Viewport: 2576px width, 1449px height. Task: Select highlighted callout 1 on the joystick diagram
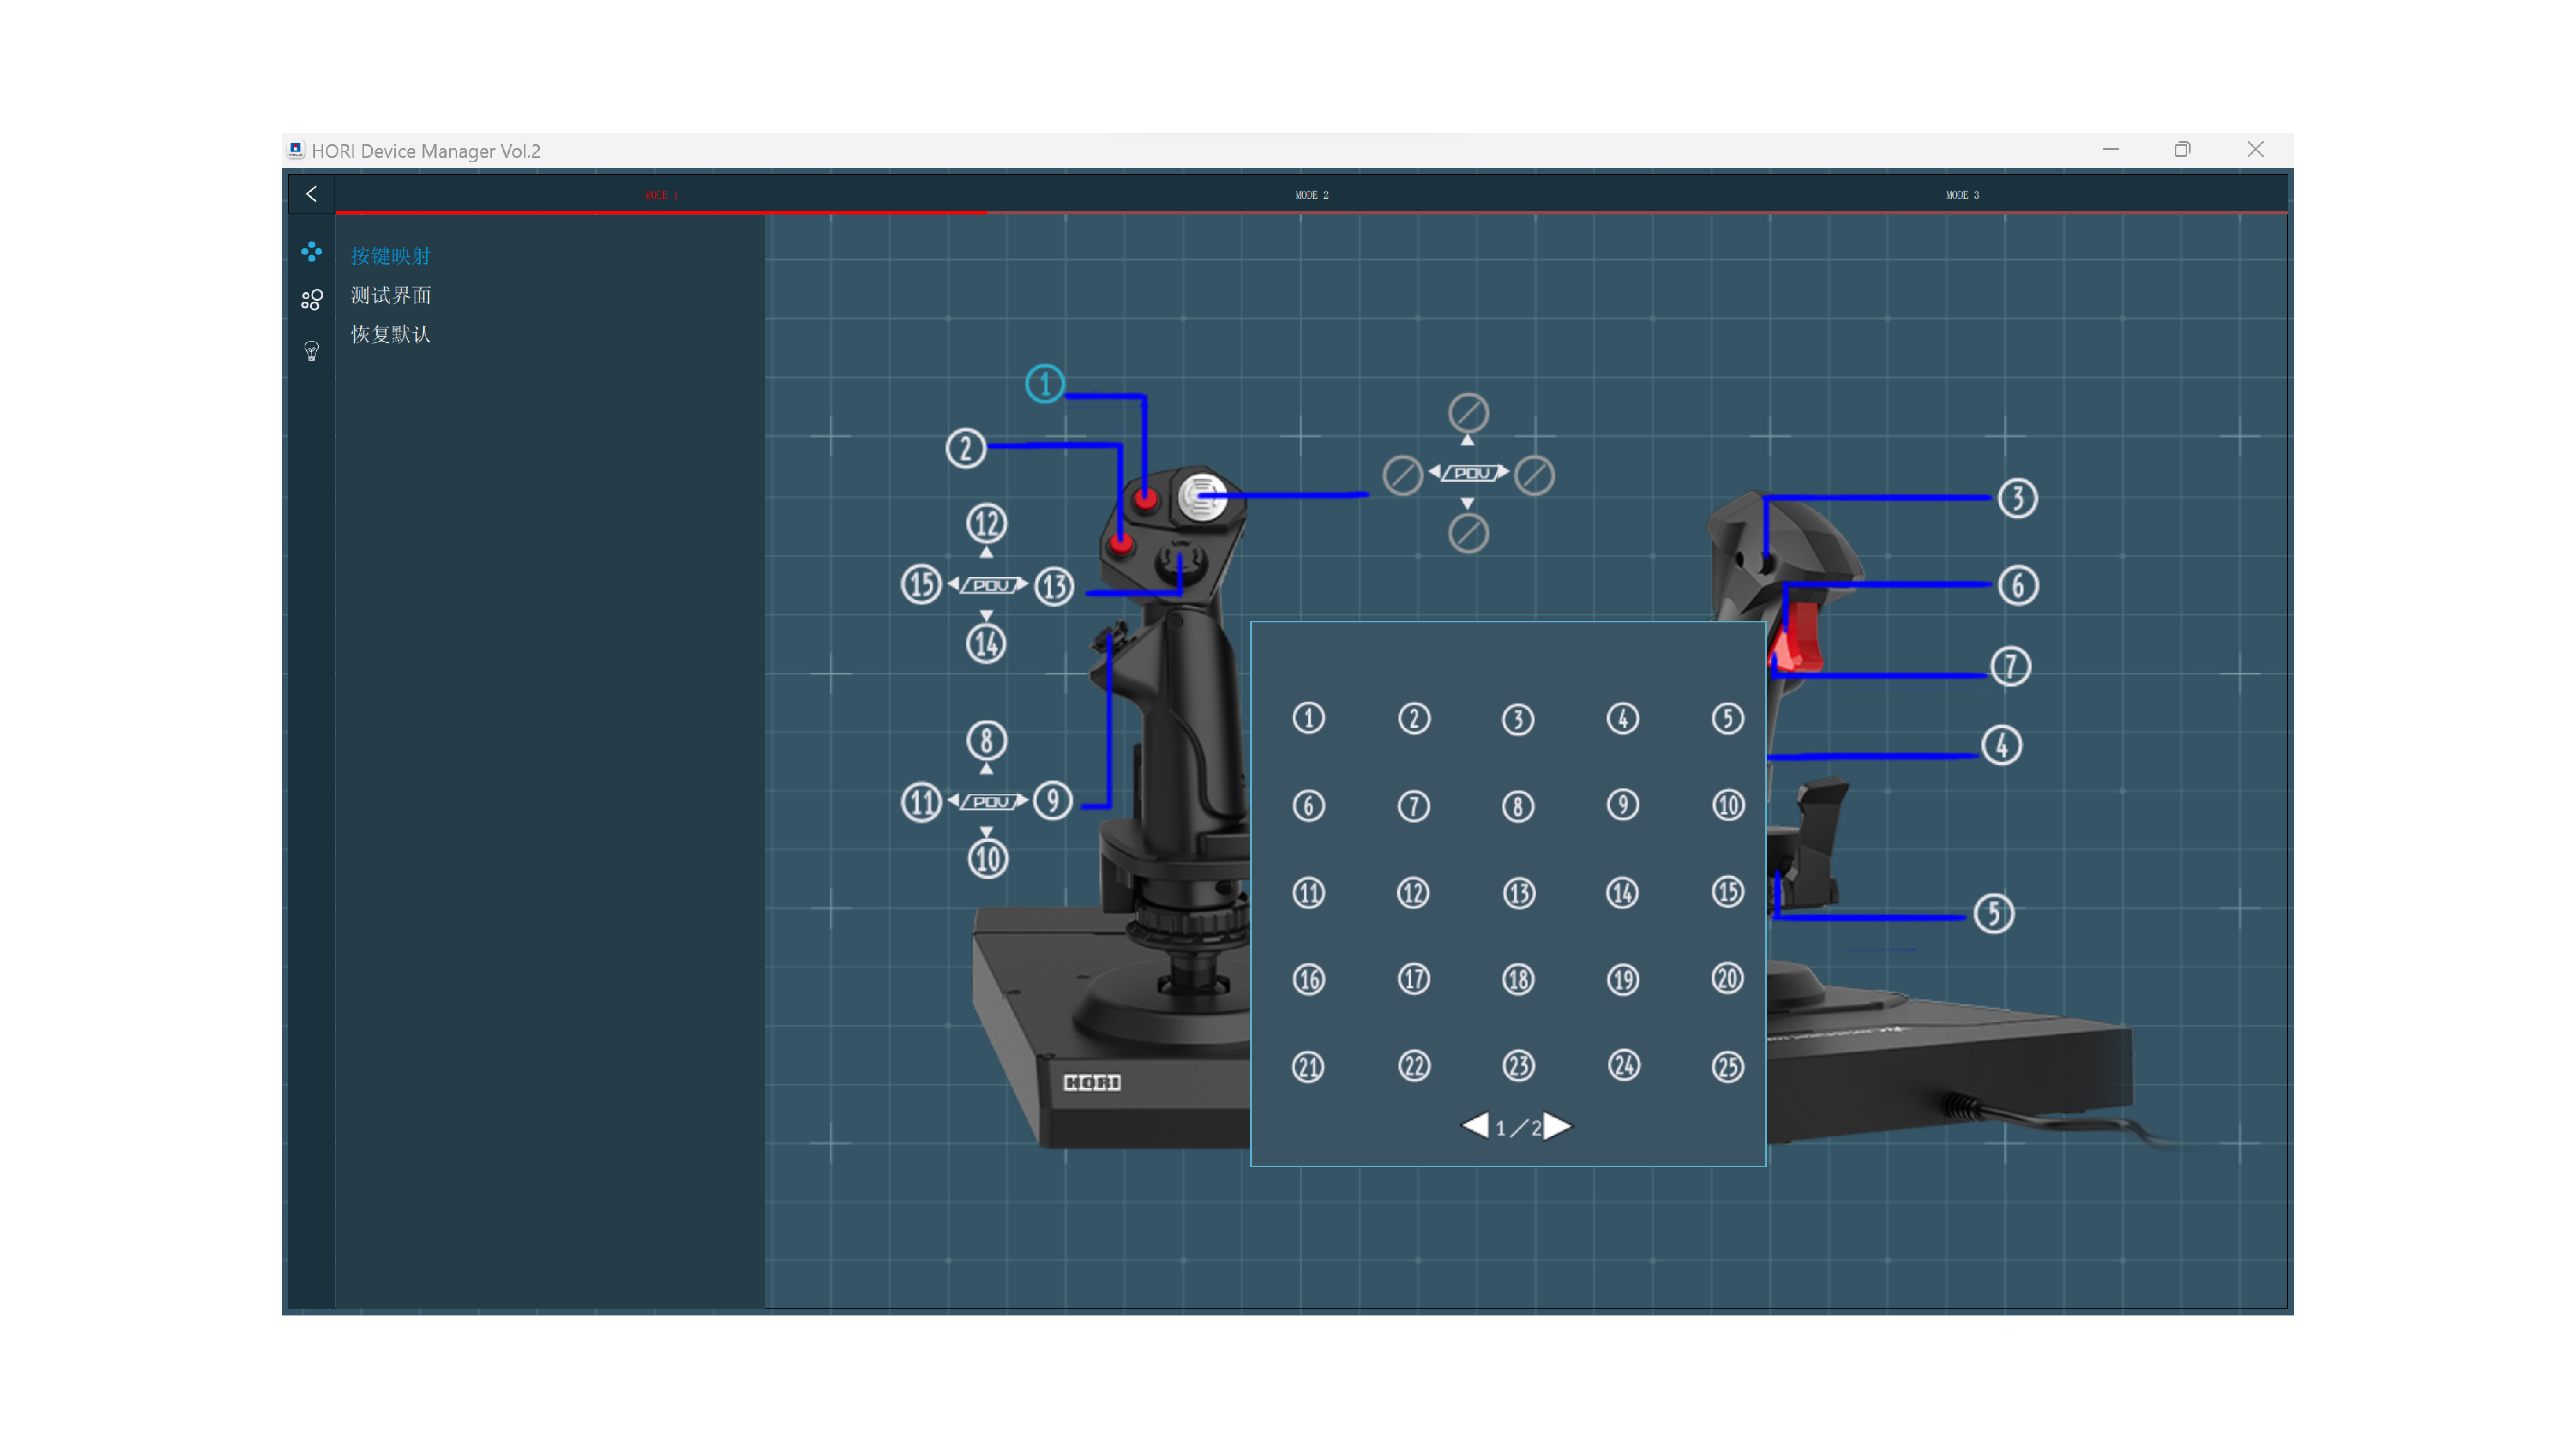[x=1045, y=384]
